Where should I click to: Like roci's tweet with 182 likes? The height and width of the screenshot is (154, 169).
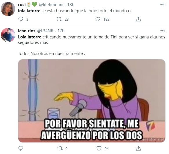98,19
